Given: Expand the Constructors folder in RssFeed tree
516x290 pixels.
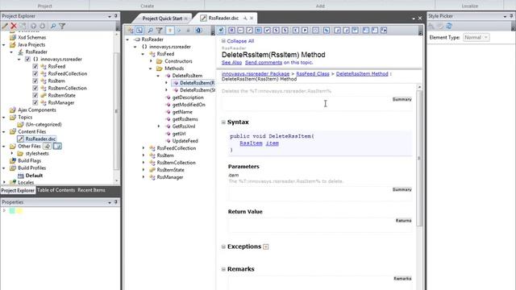Looking at the screenshot, I should pos(151,61).
